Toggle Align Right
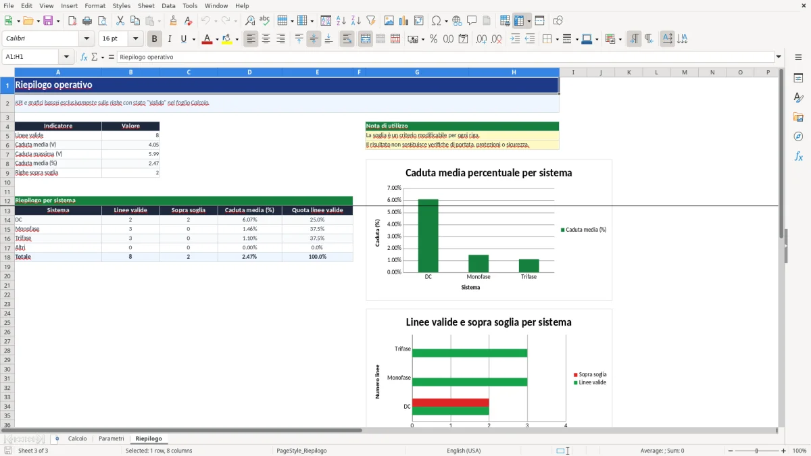This screenshot has height=456, width=811. coord(281,39)
